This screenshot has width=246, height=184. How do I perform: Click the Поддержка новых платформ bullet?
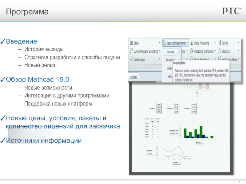(58, 104)
